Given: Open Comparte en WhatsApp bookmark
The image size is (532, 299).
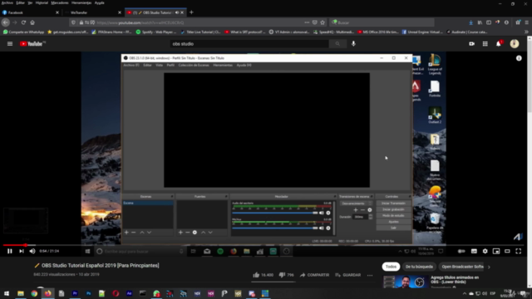Looking at the screenshot, I should [x=23, y=32].
